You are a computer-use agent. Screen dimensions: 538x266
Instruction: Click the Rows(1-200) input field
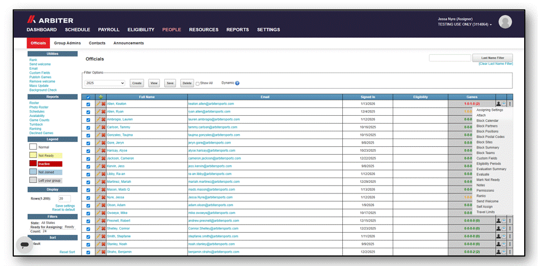pyautogui.click(x=64, y=198)
